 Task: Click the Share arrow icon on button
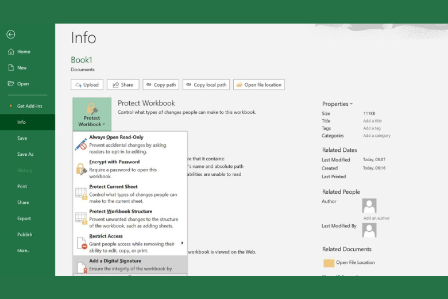click(115, 85)
